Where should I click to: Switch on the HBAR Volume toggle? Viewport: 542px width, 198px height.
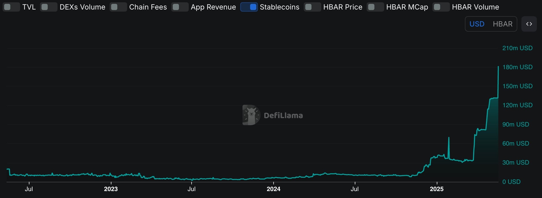(x=441, y=7)
